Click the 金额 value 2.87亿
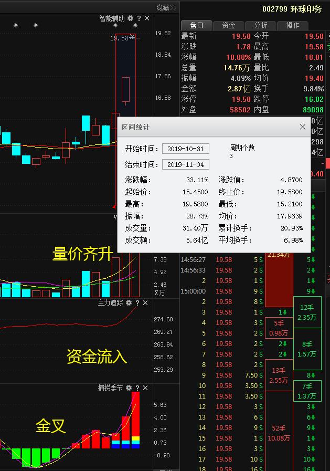The image size is (330, 471). coord(239,89)
